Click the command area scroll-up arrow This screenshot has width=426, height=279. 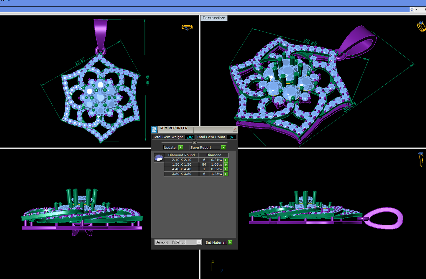pyautogui.click(x=412, y=8)
